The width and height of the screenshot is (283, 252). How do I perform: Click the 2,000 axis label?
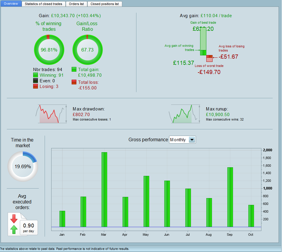coord(268,150)
